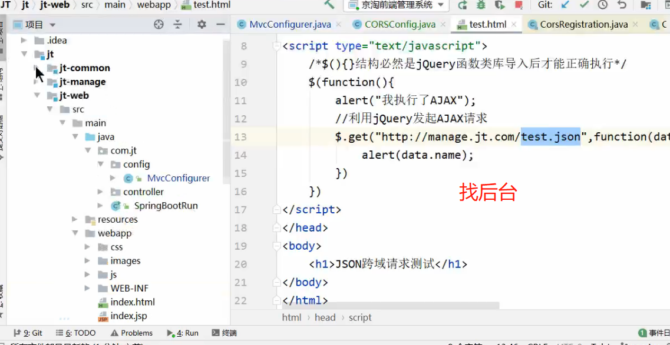Click Git commit green checkmark icon
Image resolution: width=670 pixels, height=345 pixels.
click(x=584, y=5)
